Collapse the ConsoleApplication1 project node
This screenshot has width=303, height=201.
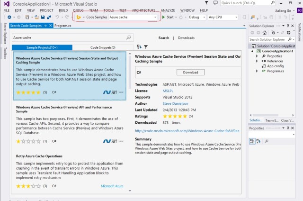(252, 51)
